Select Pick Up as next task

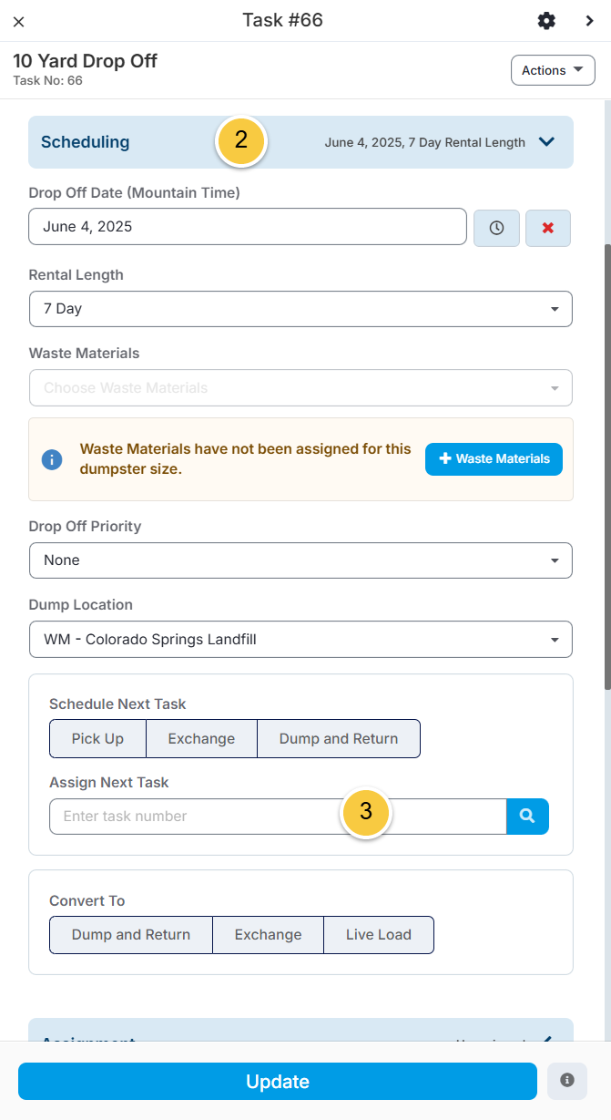97,739
